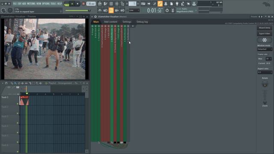
Task: Select the slice tool in Playlist
Action: pos(30,83)
